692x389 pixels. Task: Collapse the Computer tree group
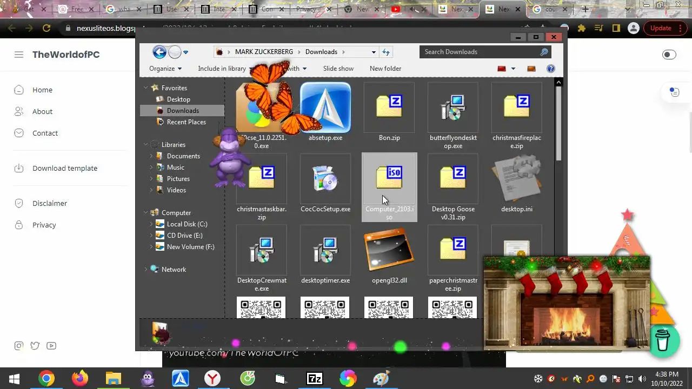pyautogui.click(x=146, y=212)
